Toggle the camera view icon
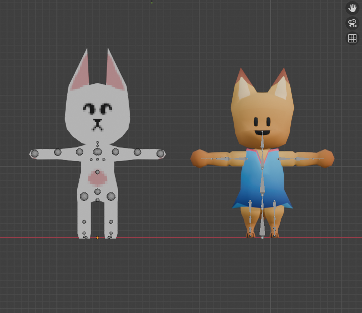Screen dimensions: 362x313 click(352, 23)
